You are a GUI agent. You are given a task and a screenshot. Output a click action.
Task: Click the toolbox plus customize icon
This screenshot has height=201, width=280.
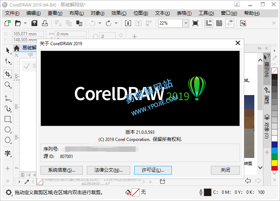click(x=8, y=168)
